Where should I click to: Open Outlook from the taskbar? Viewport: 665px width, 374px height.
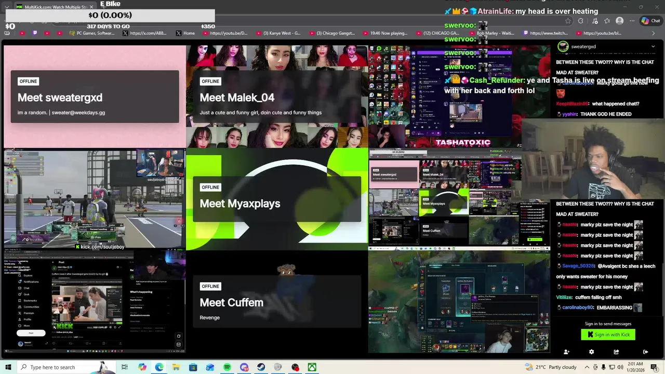tap(210, 367)
